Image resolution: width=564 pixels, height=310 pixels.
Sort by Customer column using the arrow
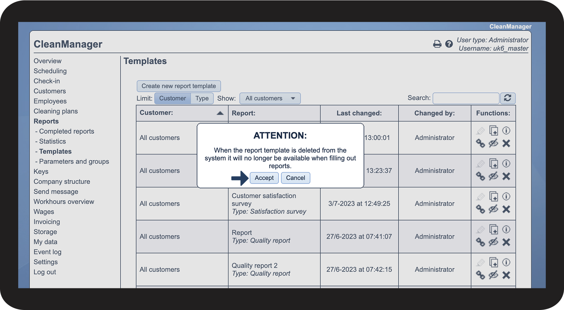pyautogui.click(x=220, y=113)
